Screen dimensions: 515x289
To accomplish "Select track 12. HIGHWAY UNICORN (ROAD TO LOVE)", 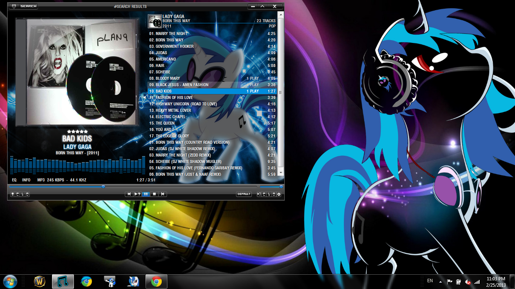I will click(212, 104).
